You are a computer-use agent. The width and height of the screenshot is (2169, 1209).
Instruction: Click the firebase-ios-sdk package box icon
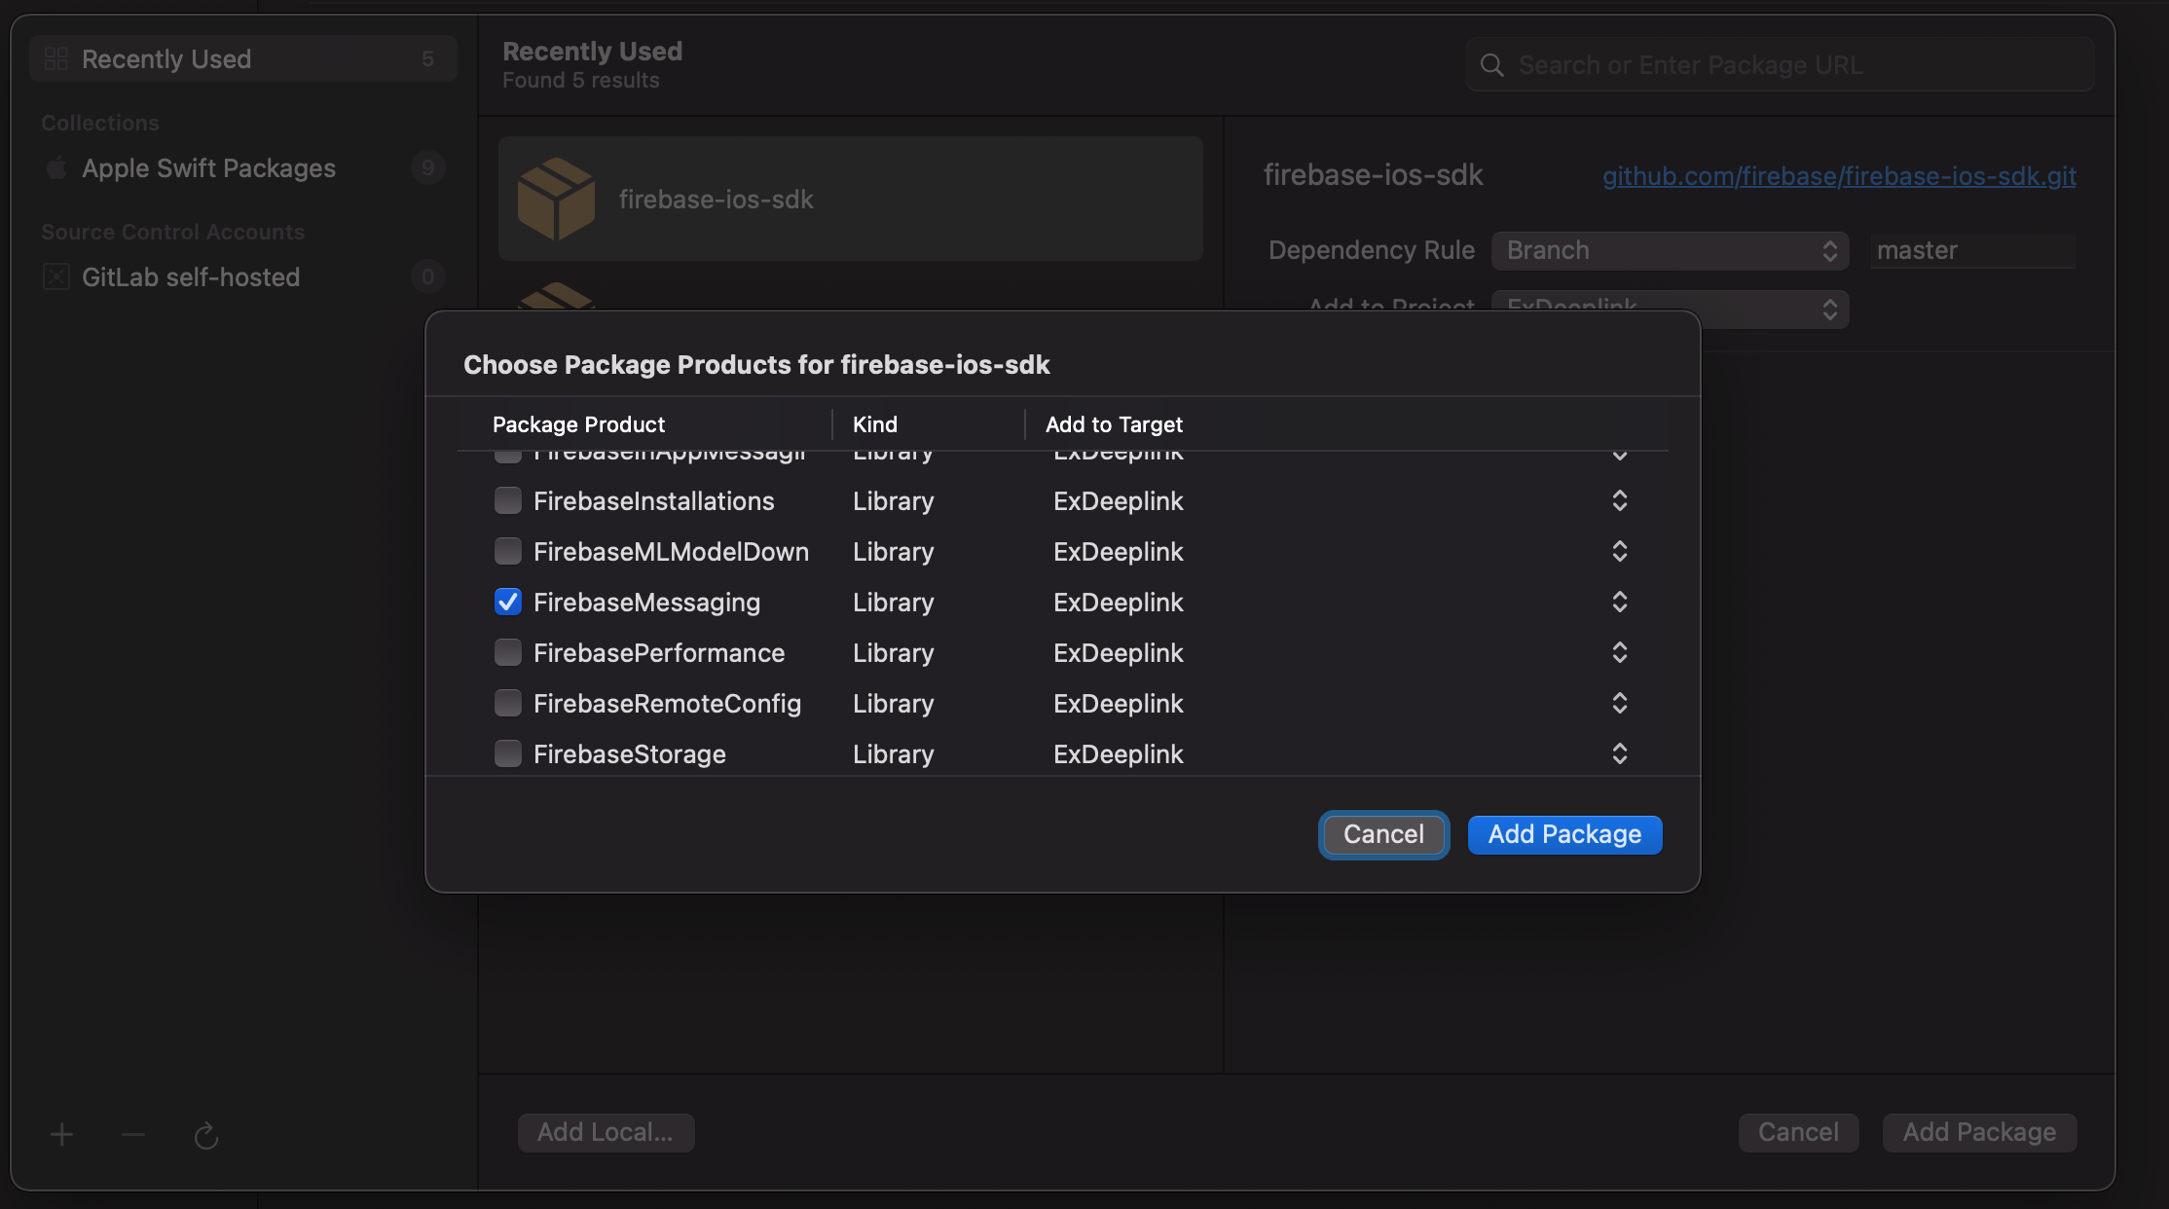coord(556,199)
